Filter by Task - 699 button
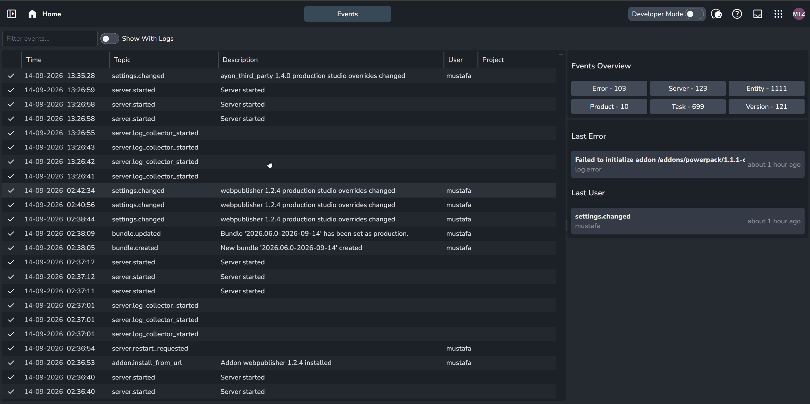The image size is (810, 404). pos(688,107)
